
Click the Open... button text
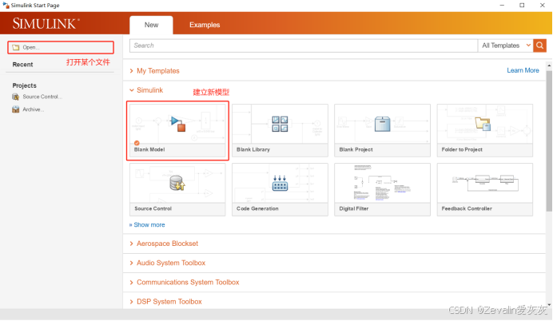point(31,47)
